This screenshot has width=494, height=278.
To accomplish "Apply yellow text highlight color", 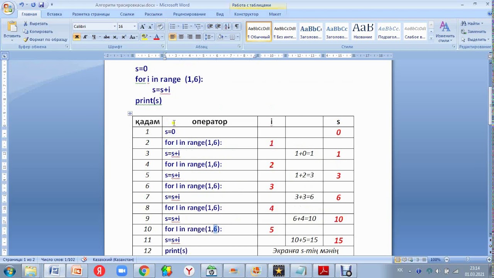I will (x=144, y=37).
